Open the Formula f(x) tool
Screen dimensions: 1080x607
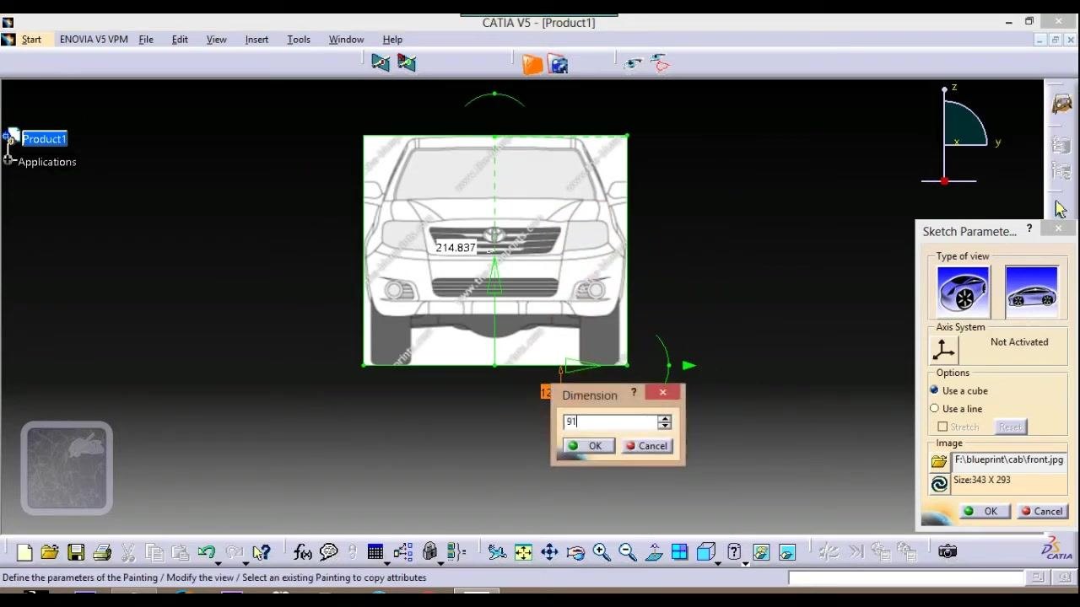coord(302,552)
